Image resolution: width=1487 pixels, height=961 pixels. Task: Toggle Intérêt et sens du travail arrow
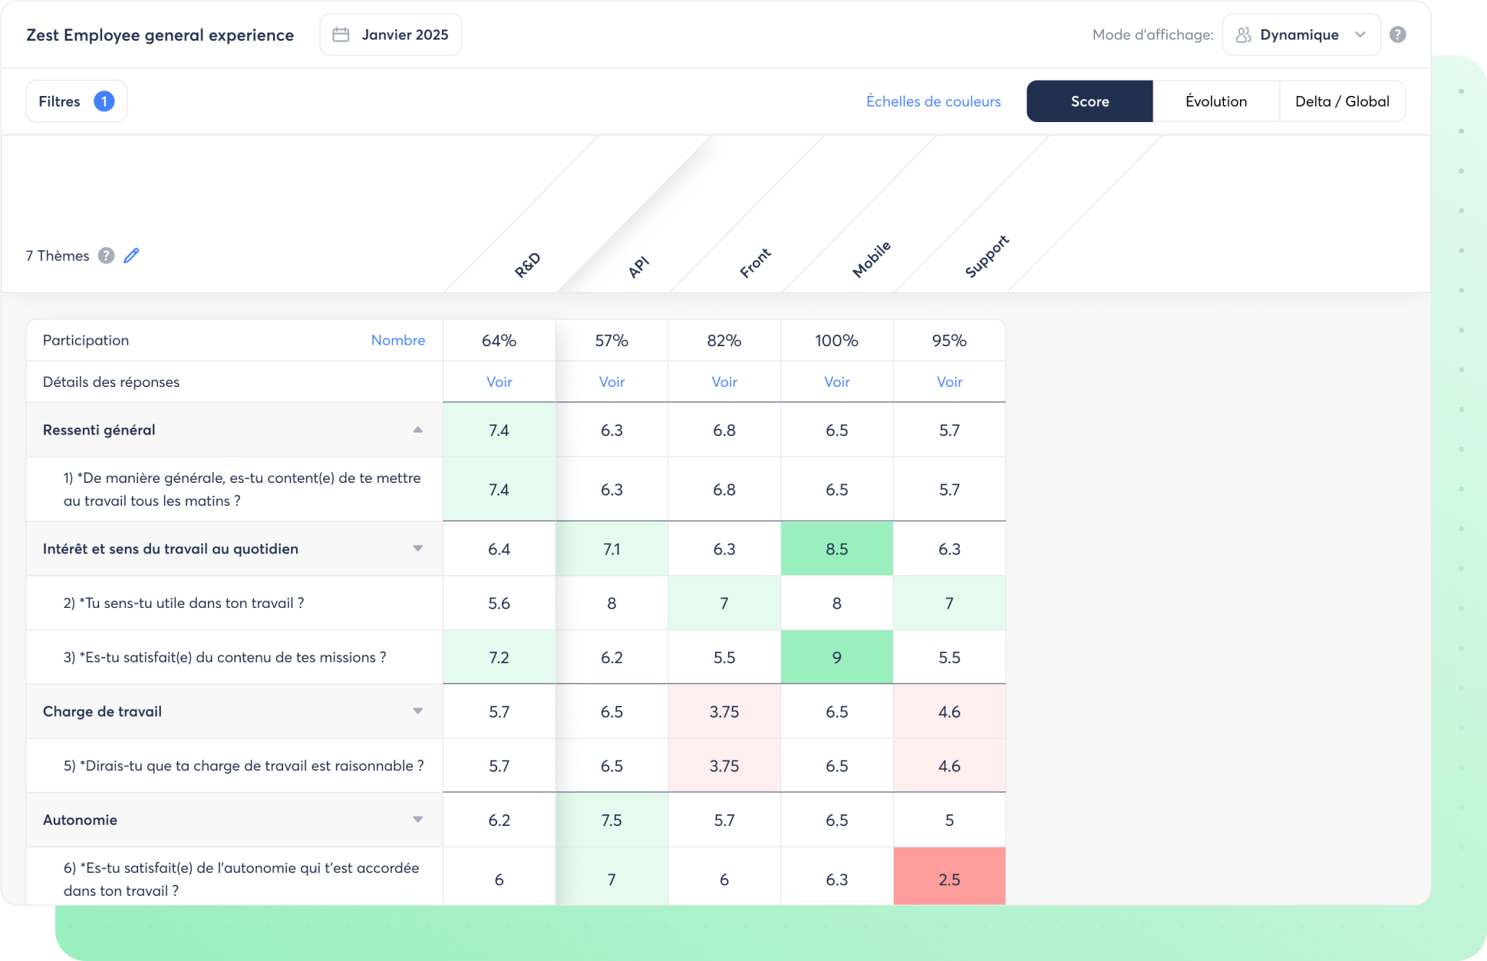(417, 548)
